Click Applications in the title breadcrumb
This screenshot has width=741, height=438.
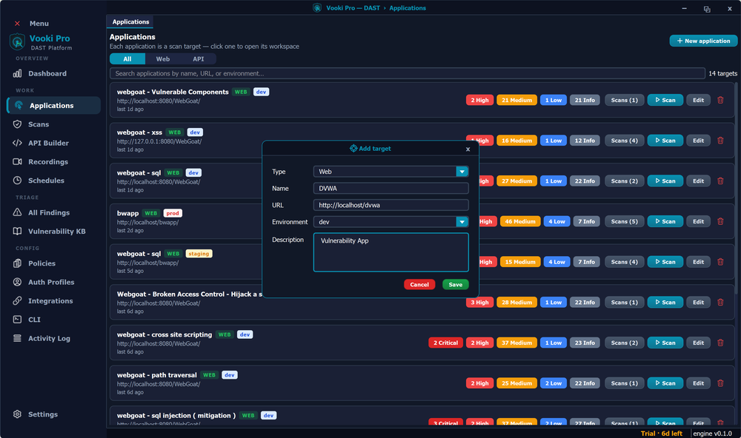(x=408, y=8)
